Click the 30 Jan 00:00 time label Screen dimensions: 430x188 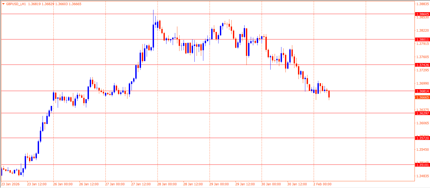[x=271, y=184]
